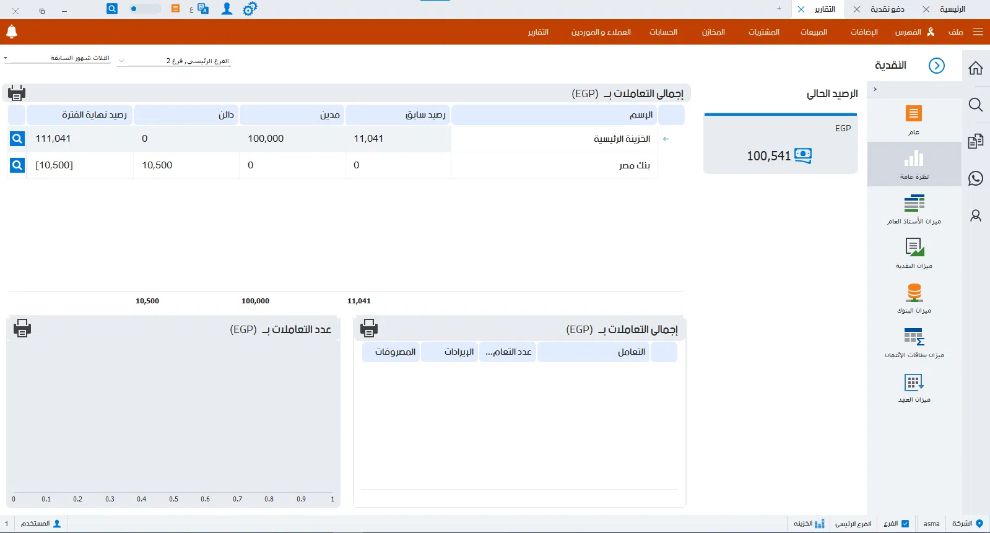Open the notifications bell
Viewport: 990px width, 533px height.
[12, 32]
